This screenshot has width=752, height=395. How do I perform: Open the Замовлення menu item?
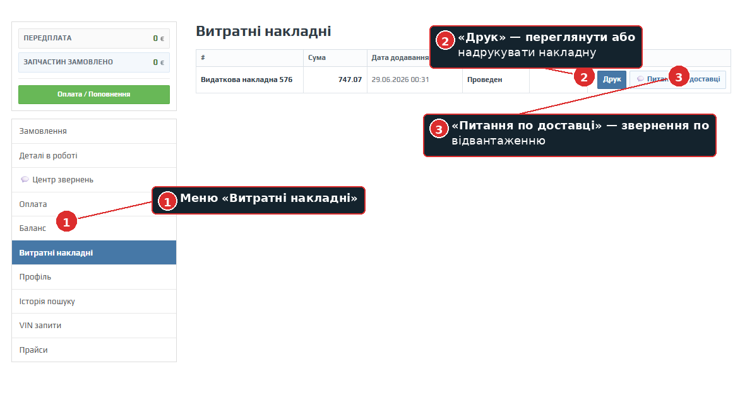point(94,131)
